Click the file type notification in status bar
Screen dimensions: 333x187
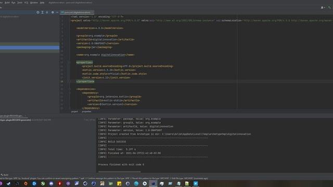point(104,179)
